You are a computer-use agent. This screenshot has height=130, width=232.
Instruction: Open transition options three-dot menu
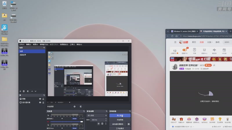tap(106, 124)
